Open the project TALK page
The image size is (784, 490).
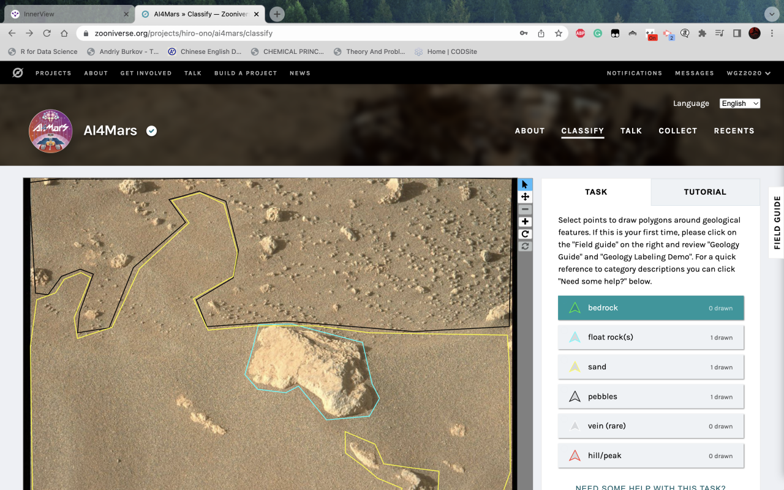(631, 130)
